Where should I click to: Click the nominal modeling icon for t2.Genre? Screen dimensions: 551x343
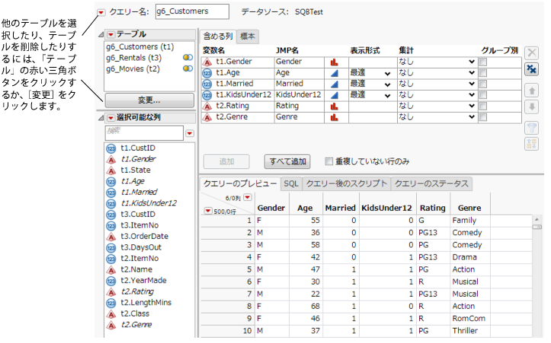coord(335,117)
